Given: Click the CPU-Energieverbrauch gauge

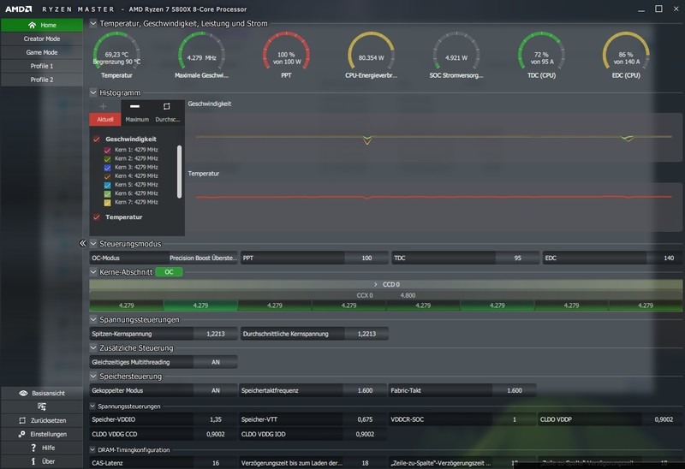Looking at the screenshot, I should click(x=371, y=51).
